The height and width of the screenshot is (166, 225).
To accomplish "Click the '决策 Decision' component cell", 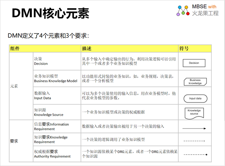I will (57, 61).
